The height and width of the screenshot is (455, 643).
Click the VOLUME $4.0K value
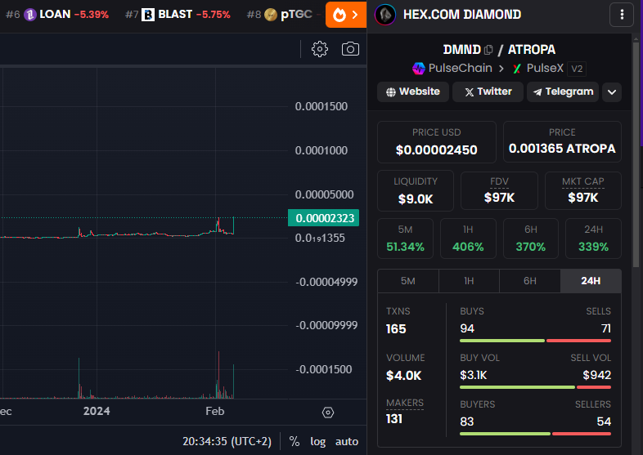pyautogui.click(x=403, y=376)
